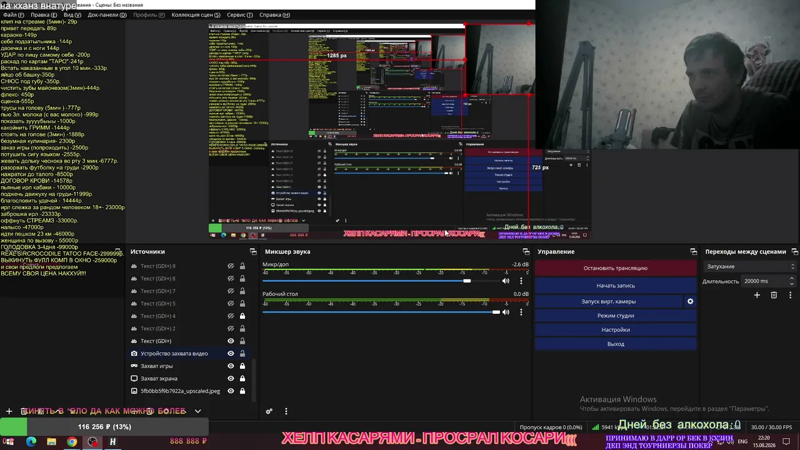Toggle lock on Текст (GDI+) 8 source
The image size is (800, 450).
(242, 279)
